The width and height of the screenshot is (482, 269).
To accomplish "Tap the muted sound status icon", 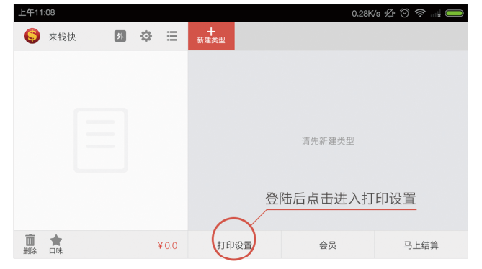I will (x=390, y=13).
